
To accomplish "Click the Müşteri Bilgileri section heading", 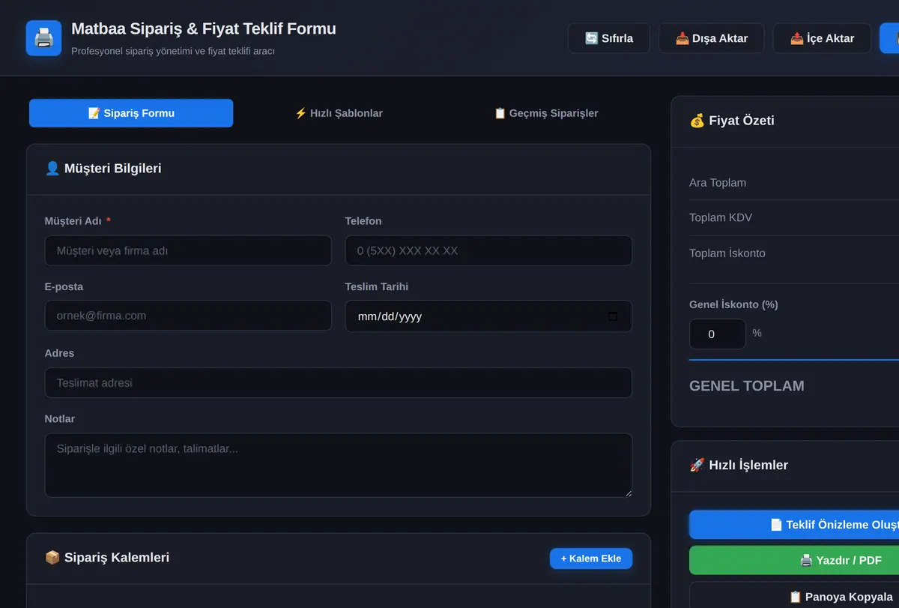I will 103,169.
